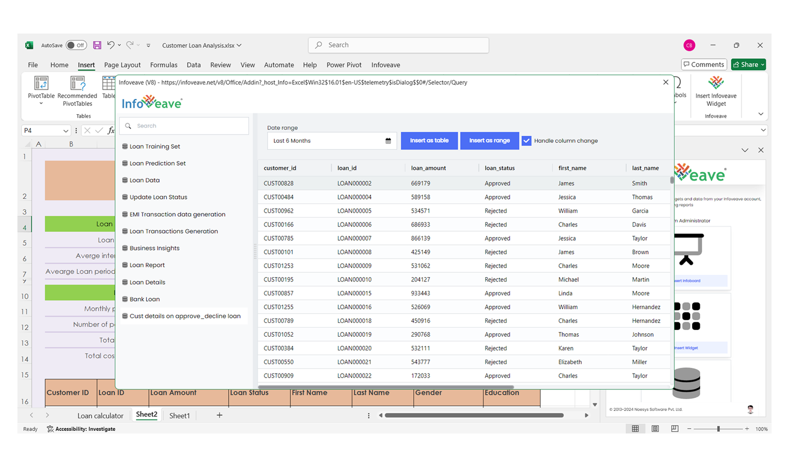789x467 pixels.
Task: Expand the Name Box dropdown
Action: [65, 131]
